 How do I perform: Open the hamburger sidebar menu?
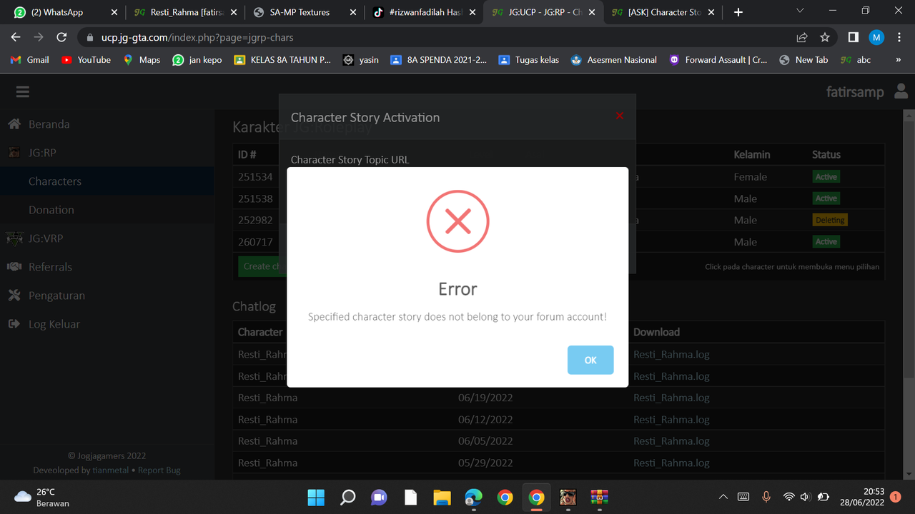[22, 92]
